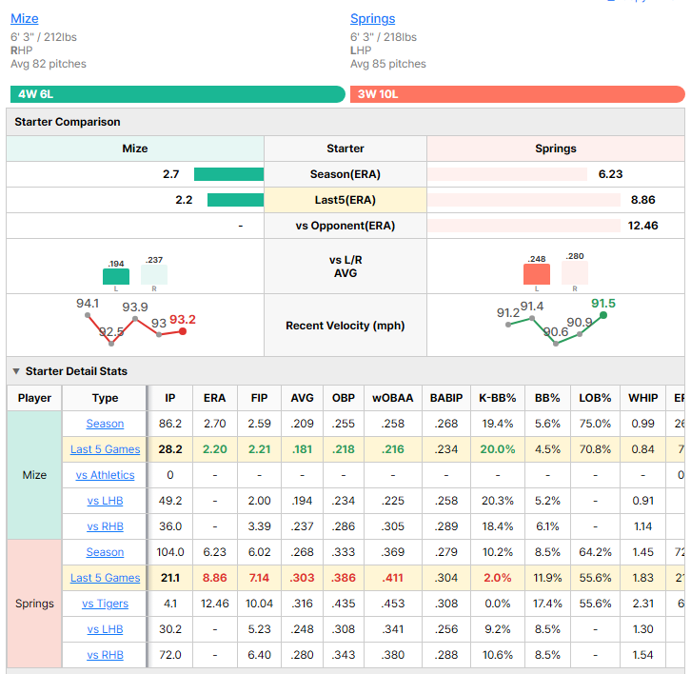Click Springs player cell in detail table
691x674 pixels.
34,604
